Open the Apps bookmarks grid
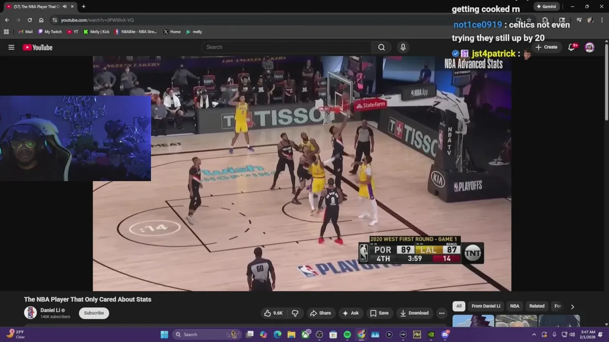The height and width of the screenshot is (342, 609). coord(6,32)
